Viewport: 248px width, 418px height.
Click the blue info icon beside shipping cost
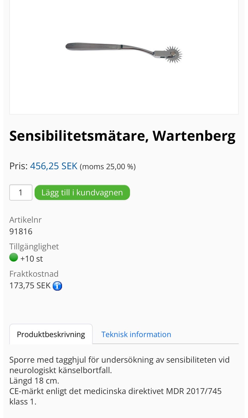tap(57, 286)
